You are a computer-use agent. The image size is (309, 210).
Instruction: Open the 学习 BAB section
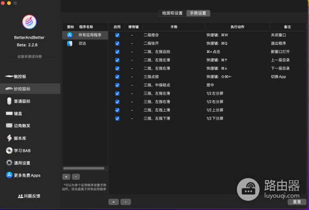pos(19,150)
